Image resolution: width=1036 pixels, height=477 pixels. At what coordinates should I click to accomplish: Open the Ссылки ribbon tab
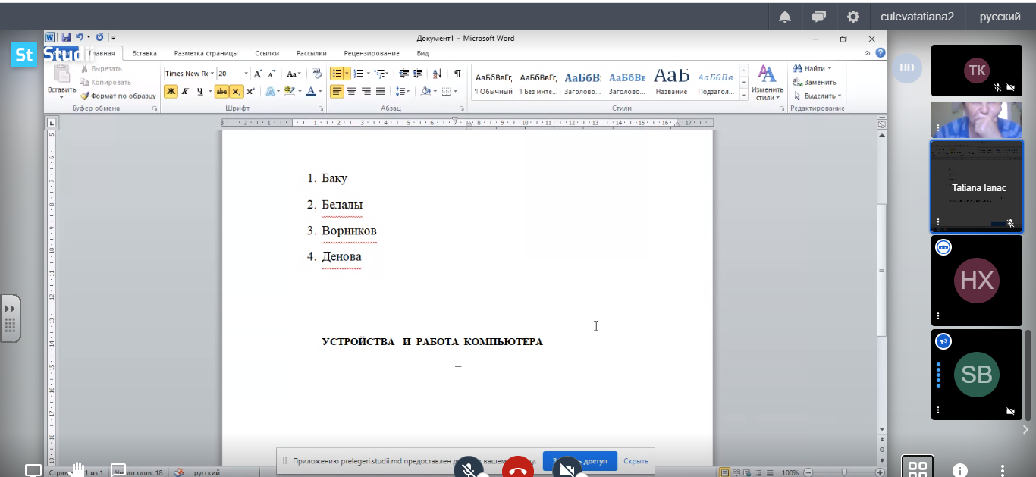click(x=267, y=53)
